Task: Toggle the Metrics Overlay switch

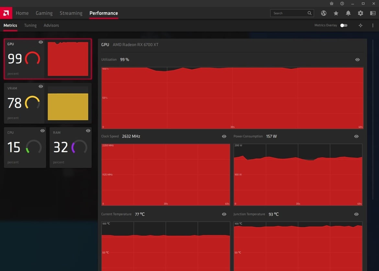Action: tap(344, 25)
